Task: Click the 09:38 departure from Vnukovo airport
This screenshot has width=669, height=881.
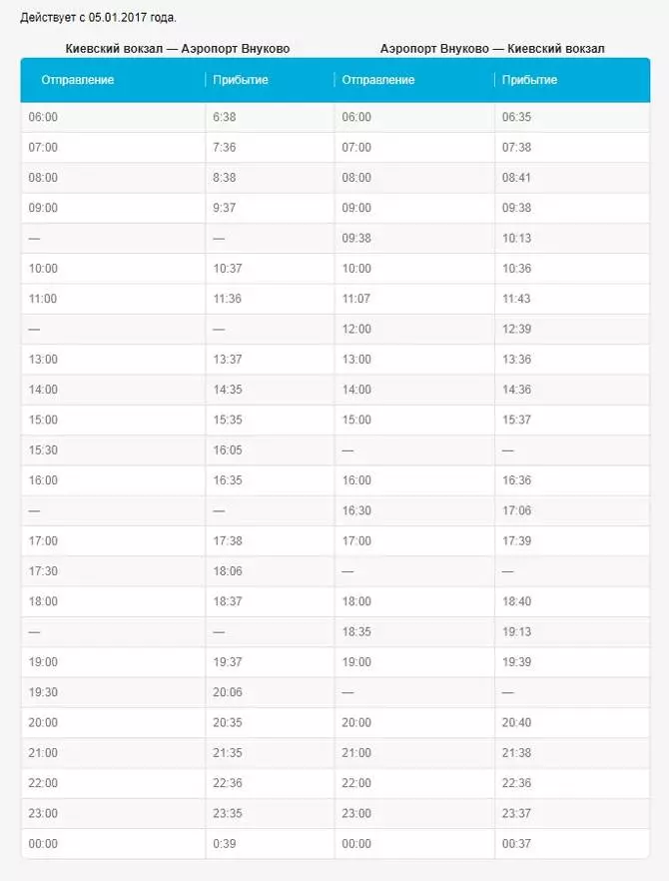Action: pos(356,238)
